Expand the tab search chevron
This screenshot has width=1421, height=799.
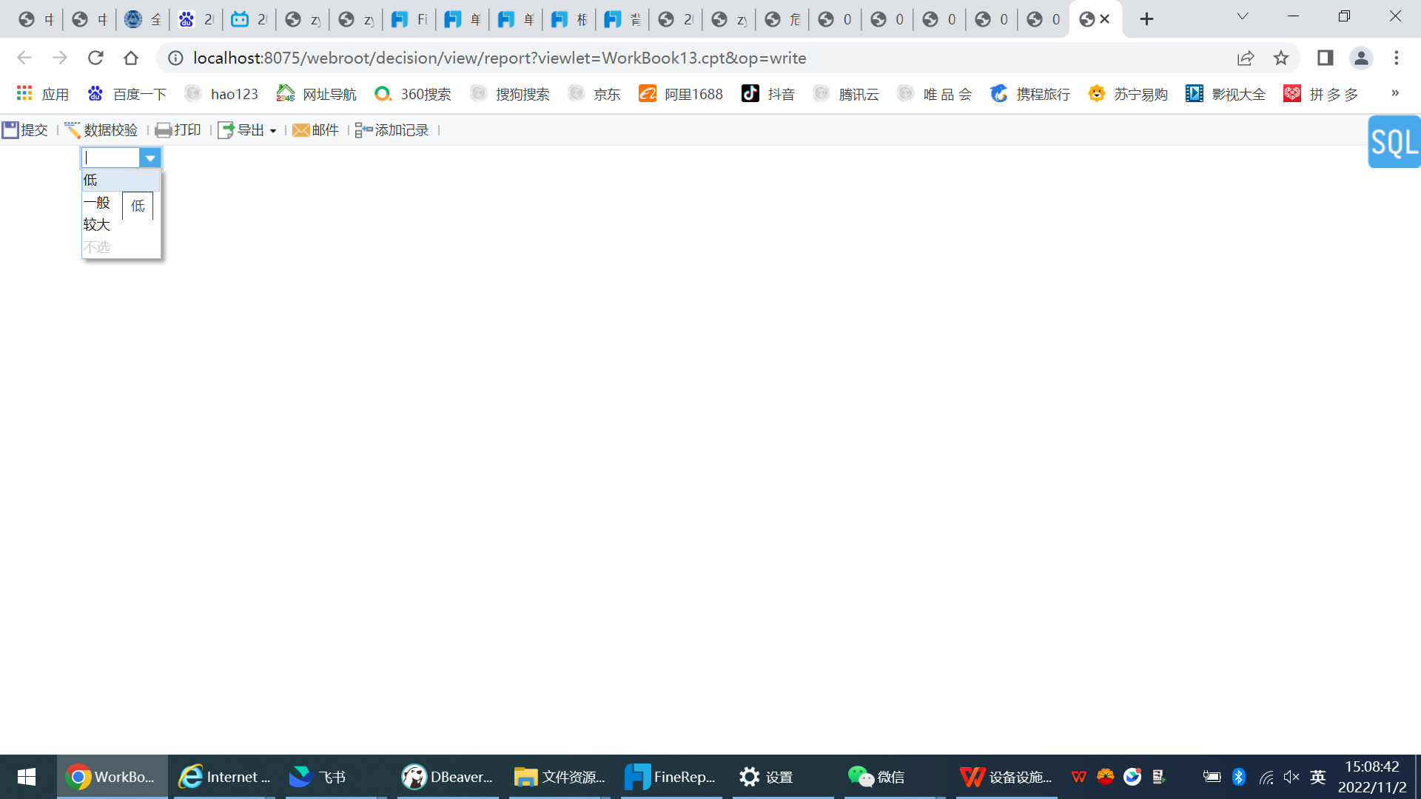point(1243,16)
